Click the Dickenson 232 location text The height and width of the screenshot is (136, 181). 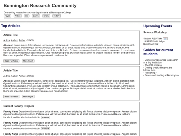point(151,44)
